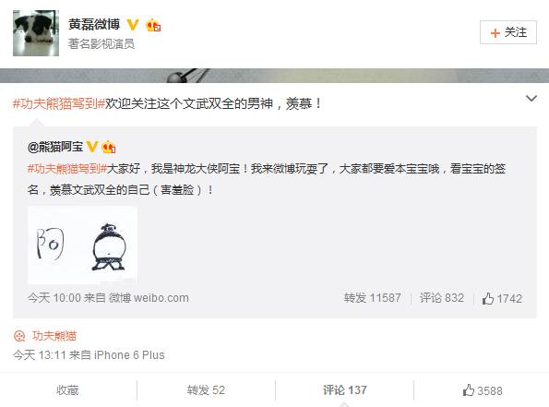The height and width of the screenshot is (407, 549).
Task: Open the original post's 评论 832 link
Action: 442,298
